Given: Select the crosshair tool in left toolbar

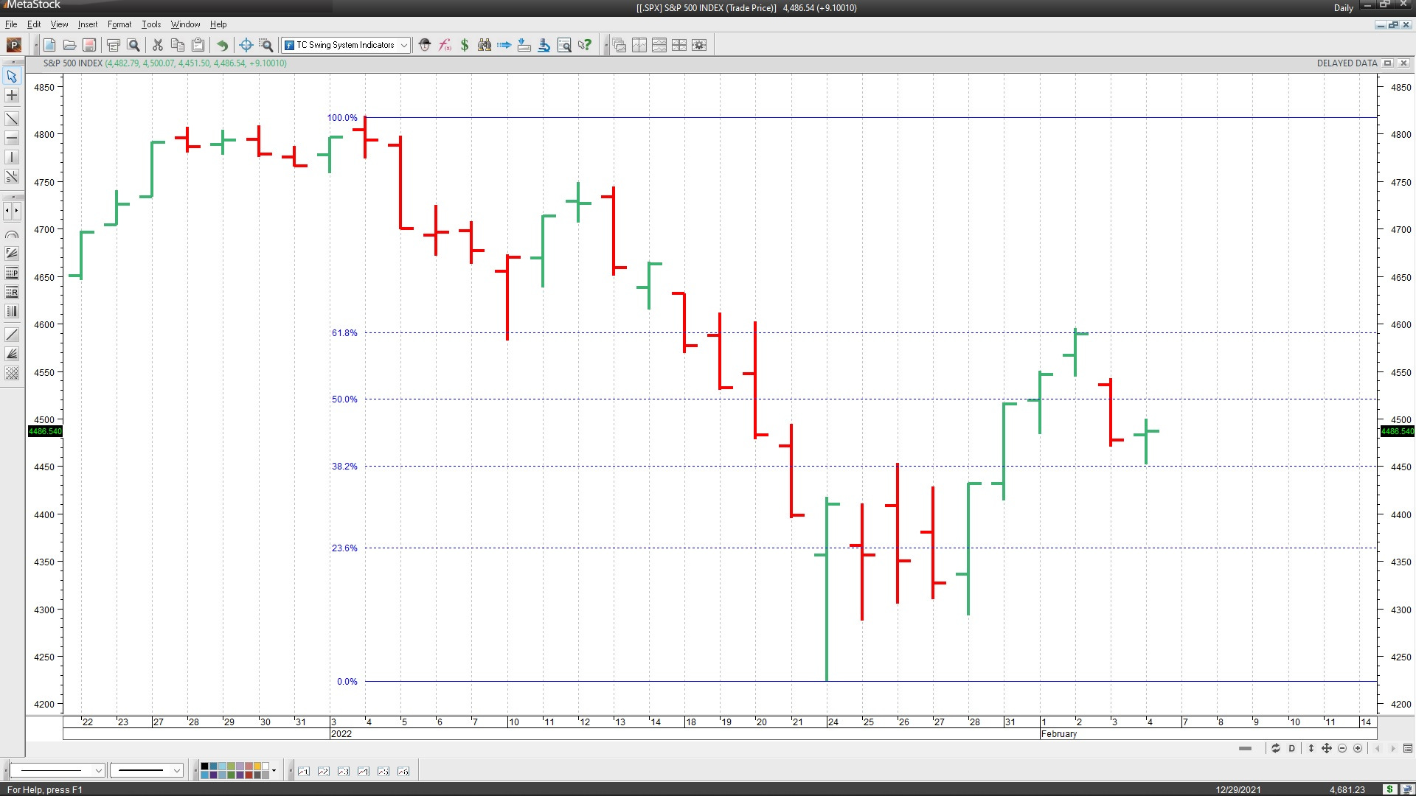Looking at the screenshot, I should pyautogui.click(x=12, y=96).
